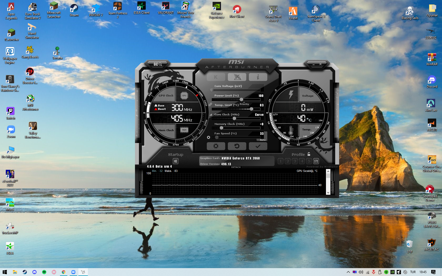Select profile slot 2
The height and width of the screenshot is (276, 442).
pos(288,161)
